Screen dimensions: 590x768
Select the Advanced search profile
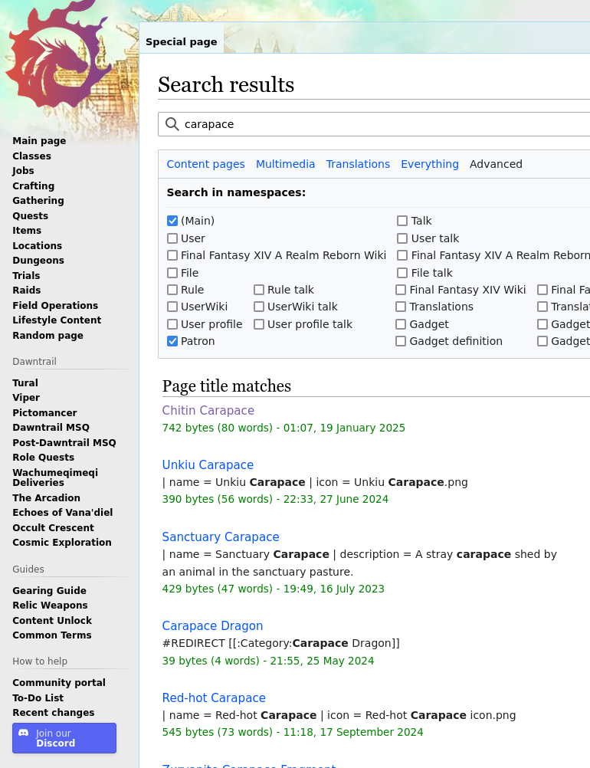pyautogui.click(x=496, y=164)
